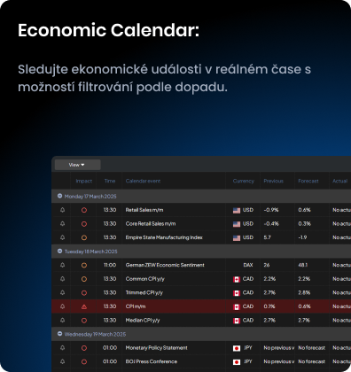Sort by Time column header
This screenshot has width=351, height=372.
(110, 181)
